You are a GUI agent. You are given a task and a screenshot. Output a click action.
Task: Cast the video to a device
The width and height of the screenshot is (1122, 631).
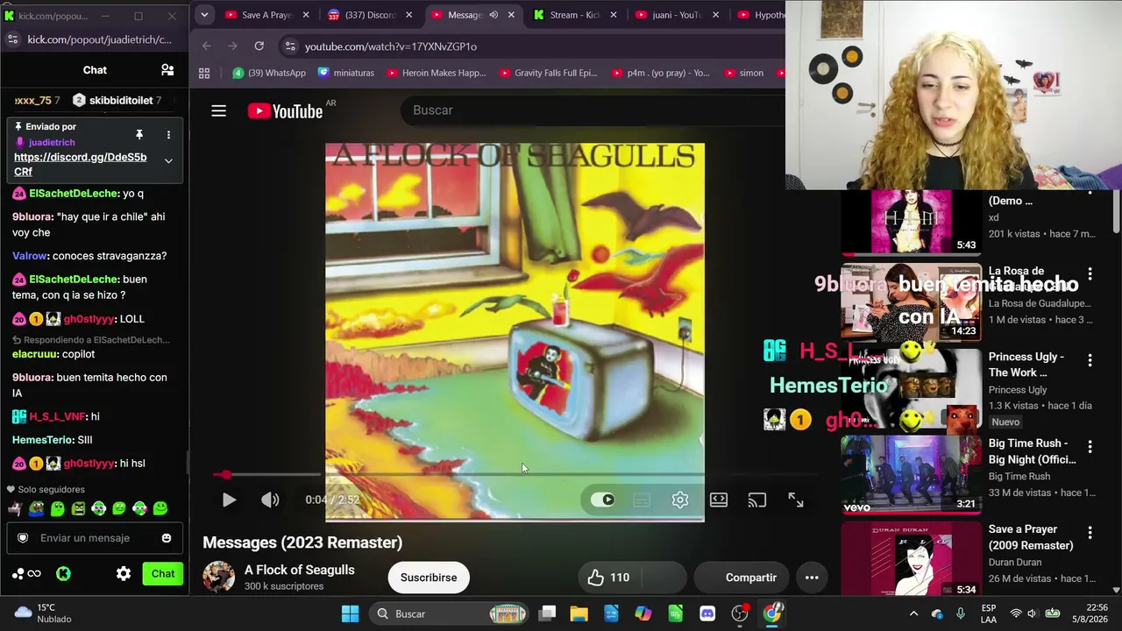[757, 500]
